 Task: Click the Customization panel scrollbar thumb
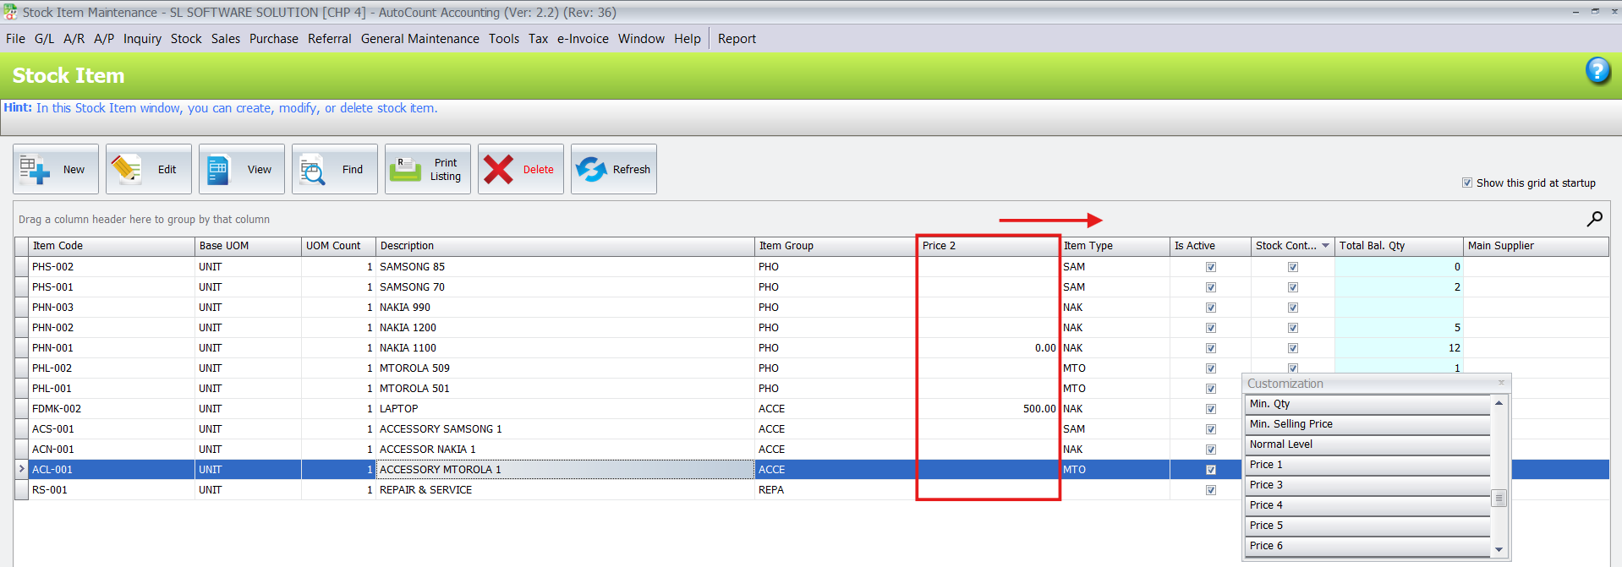(x=1499, y=498)
